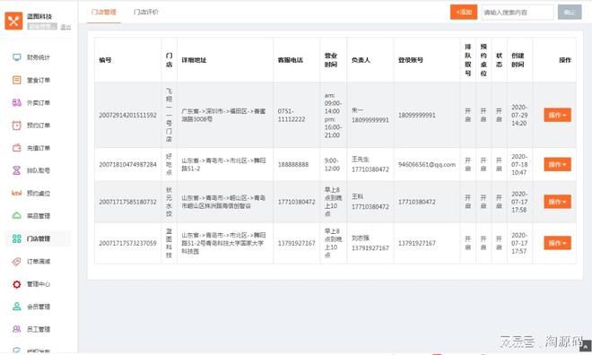Open 堂食订单 via its list icon
Screen dimensions: 592x355
click(17, 80)
